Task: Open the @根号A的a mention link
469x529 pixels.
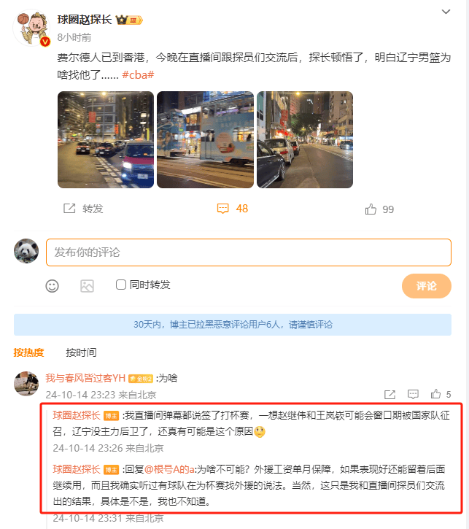Action: tap(170, 469)
